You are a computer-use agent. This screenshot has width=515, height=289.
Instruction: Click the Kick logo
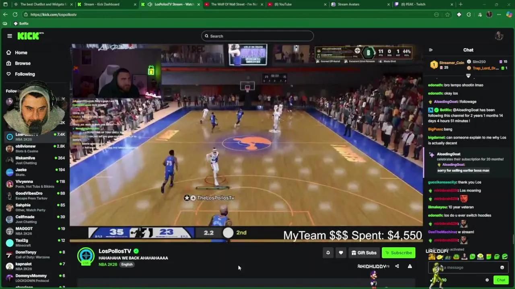point(31,36)
